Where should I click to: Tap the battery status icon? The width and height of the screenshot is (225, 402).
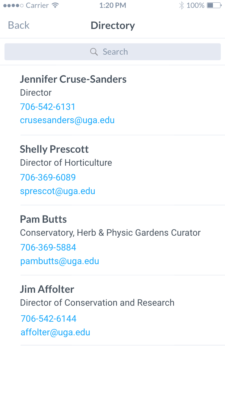coord(214,5)
